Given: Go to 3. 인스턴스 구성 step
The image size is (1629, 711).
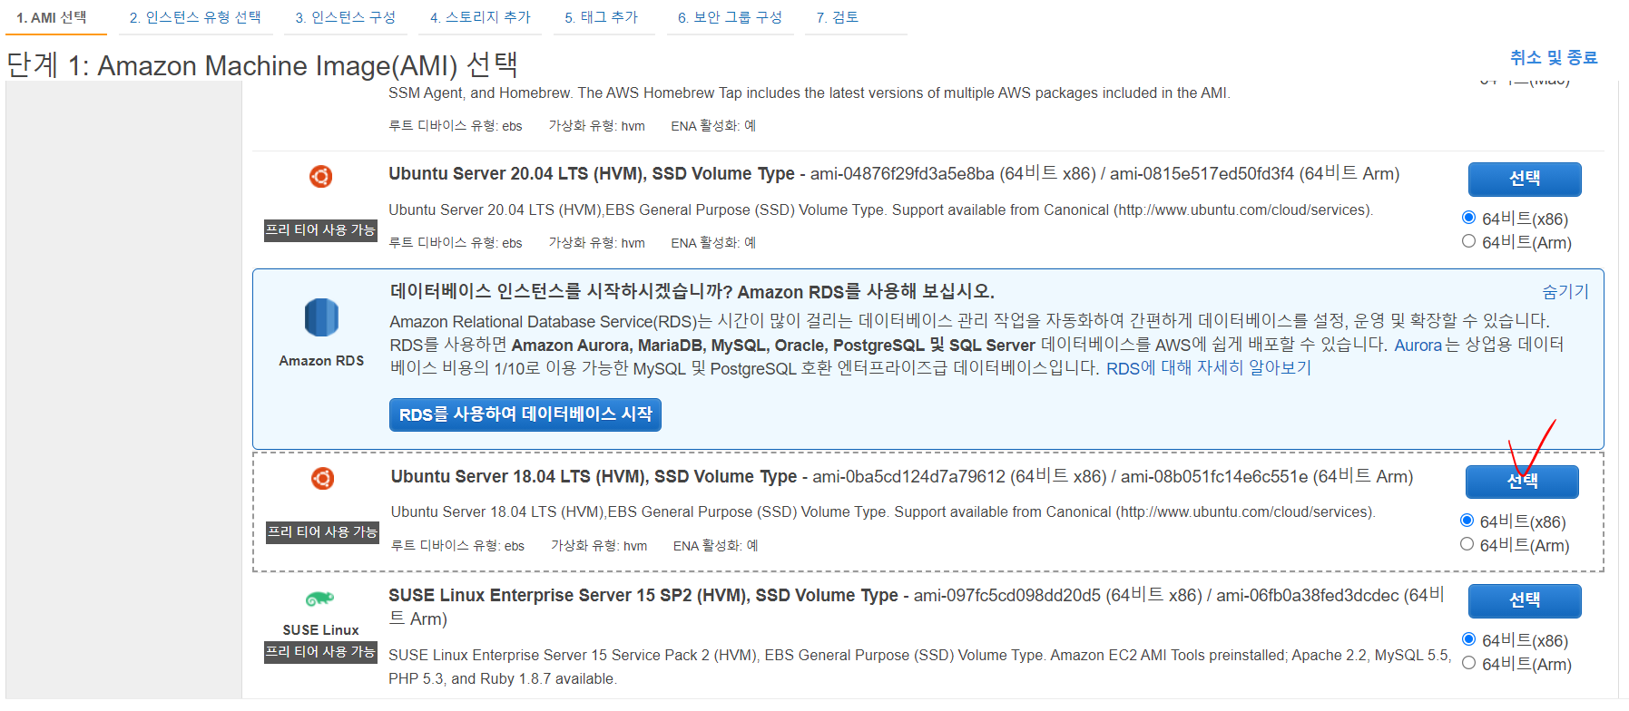Looking at the screenshot, I should coord(346,17).
